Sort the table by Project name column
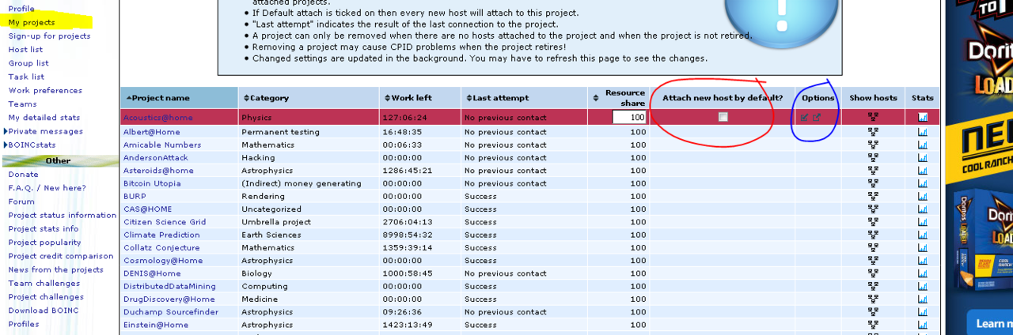The height and width of the screenshot is (335, 1013). [161, 98]
